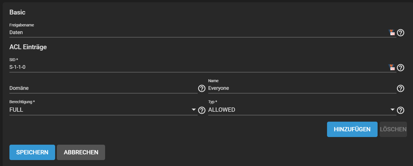Open the help icon next to Typ
The width and height of the screenshot is (413, 166).
click(x=401, y=110)
